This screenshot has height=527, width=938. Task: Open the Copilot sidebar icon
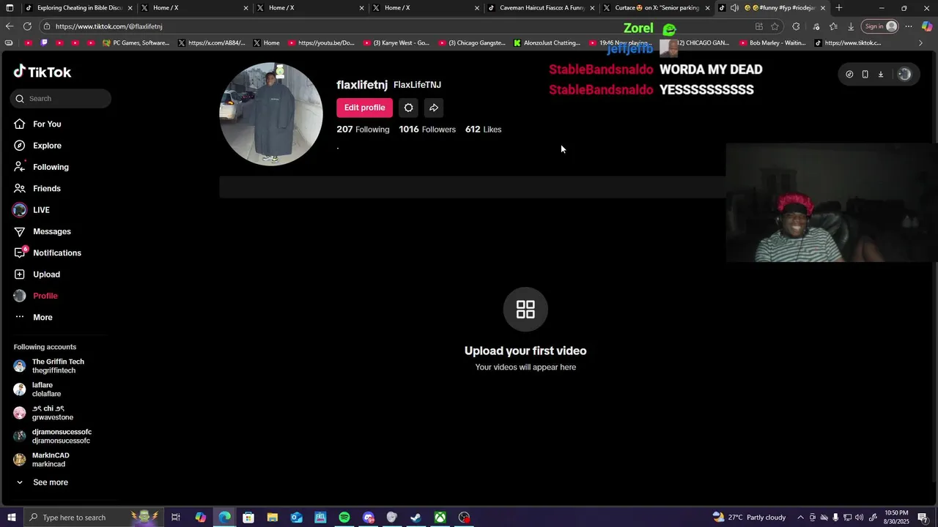pyautogui.click(x=927, y=26)
